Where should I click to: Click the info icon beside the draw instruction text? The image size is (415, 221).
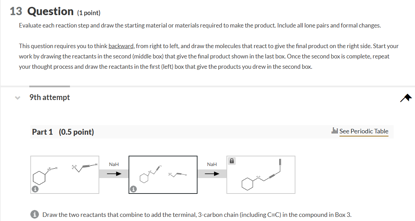(34, 214)
